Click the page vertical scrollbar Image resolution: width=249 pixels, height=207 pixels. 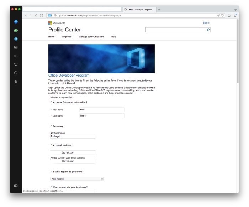[x=238, y=51]
